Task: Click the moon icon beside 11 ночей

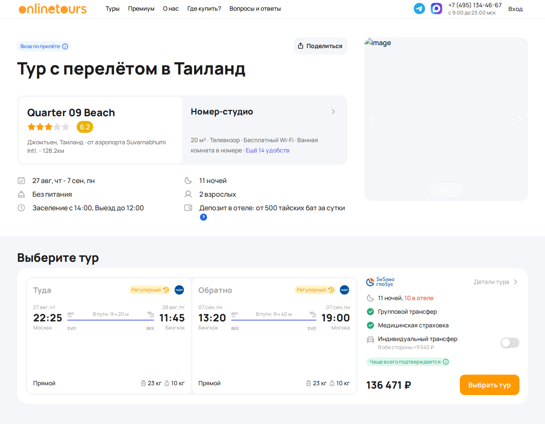Action: coord(188,180)
